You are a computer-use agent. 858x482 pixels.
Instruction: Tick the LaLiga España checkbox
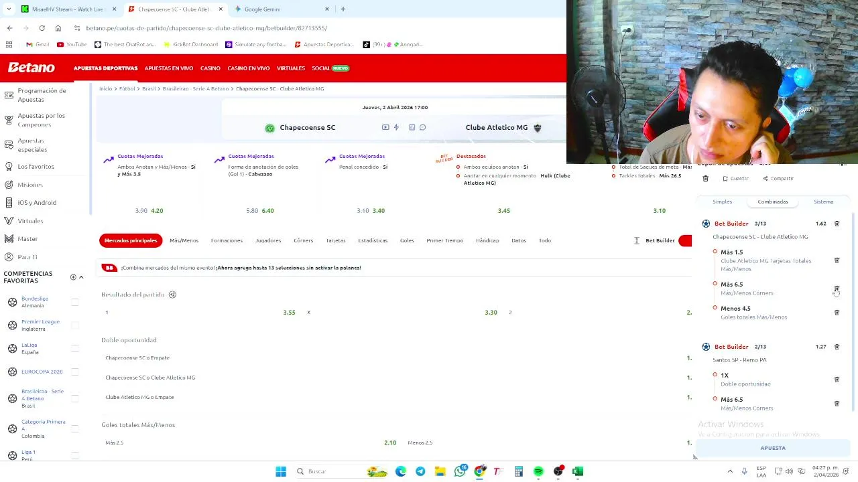tap(75, 349)
